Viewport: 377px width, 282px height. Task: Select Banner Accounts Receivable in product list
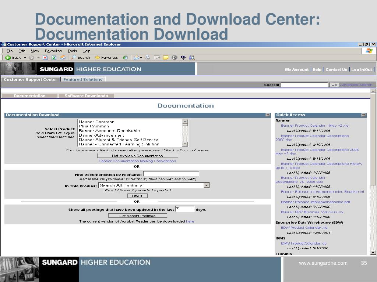[x=109, y=131]
